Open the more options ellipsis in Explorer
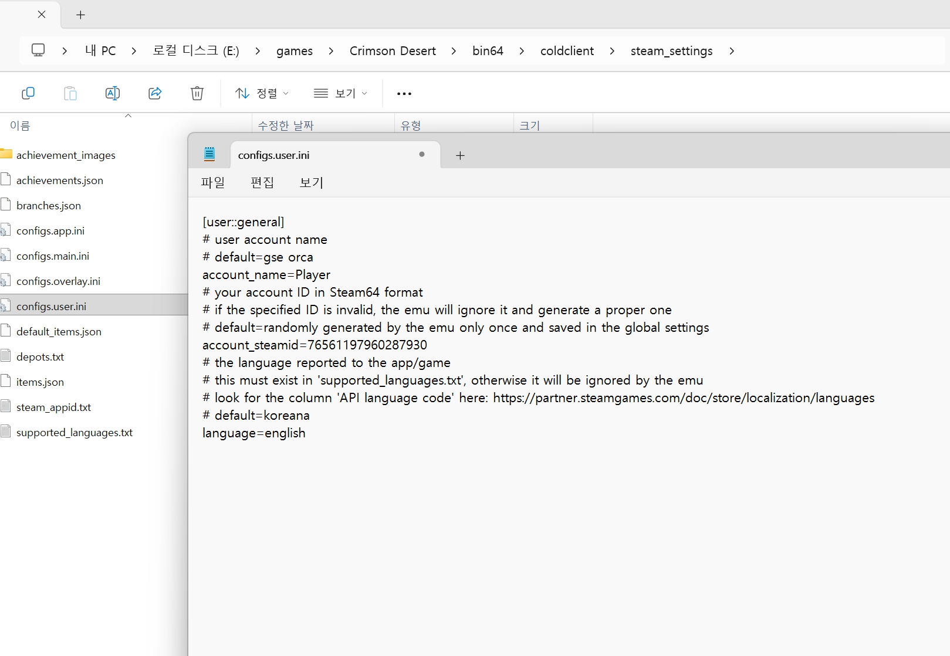 tap(404, 94)
